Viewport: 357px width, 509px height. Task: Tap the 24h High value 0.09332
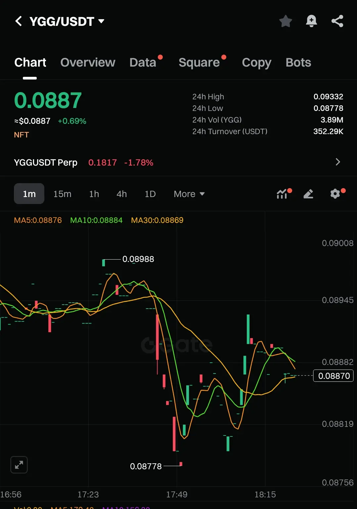[x=328, y=97]
